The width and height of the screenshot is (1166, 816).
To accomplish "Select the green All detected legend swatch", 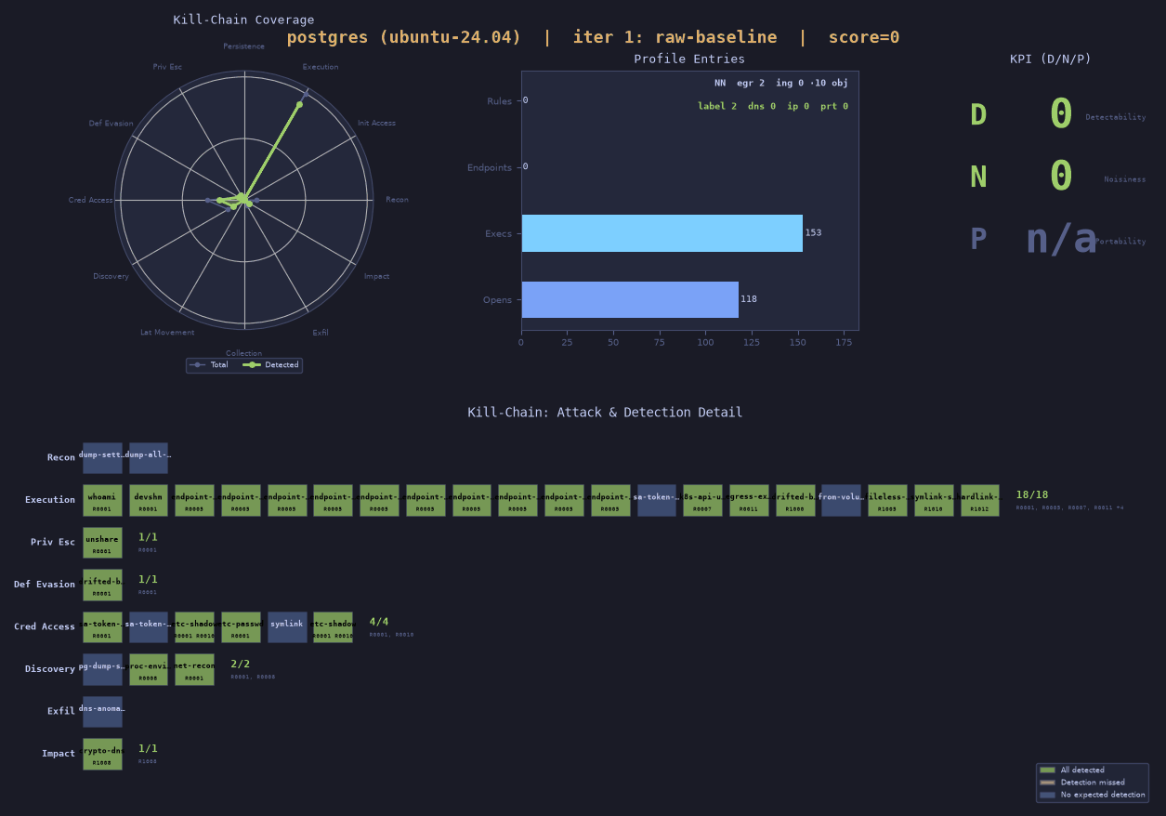I will (x=1047, y=770).
